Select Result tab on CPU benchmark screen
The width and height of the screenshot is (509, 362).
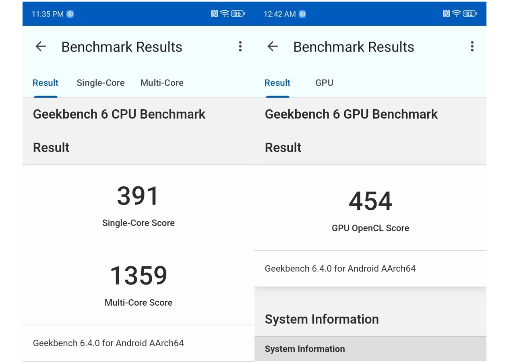click(x=46, y=83)
